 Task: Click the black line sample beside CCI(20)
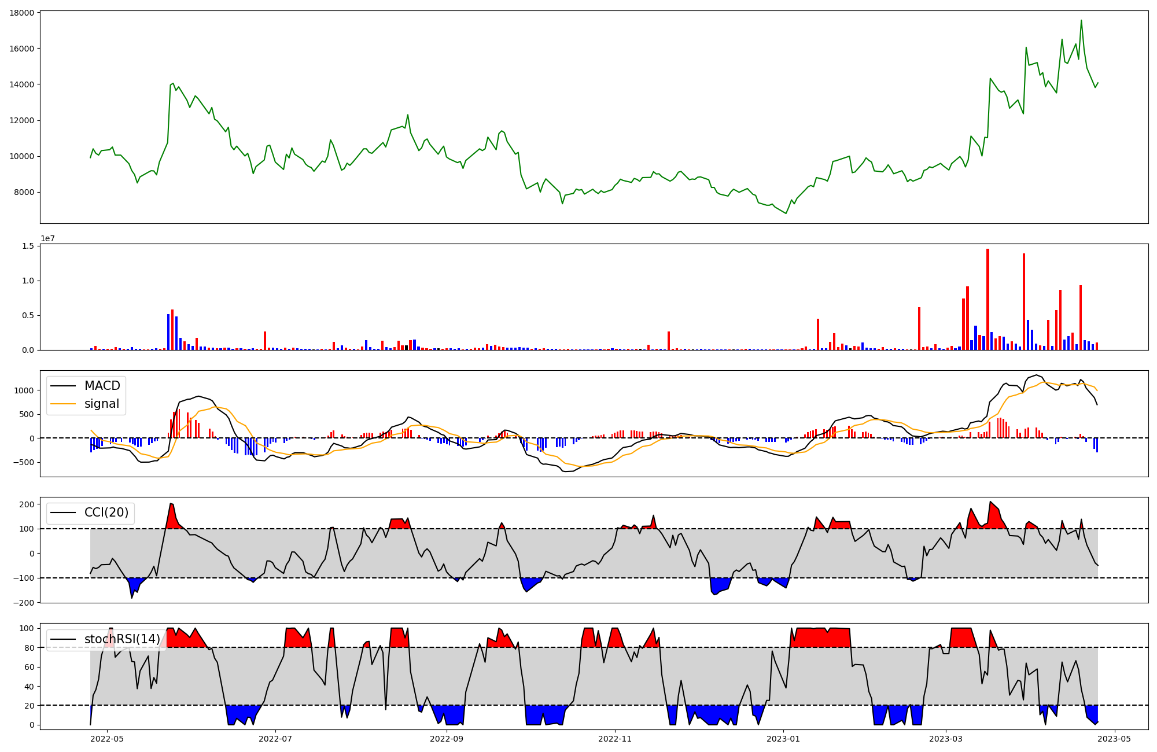[63, 513]
